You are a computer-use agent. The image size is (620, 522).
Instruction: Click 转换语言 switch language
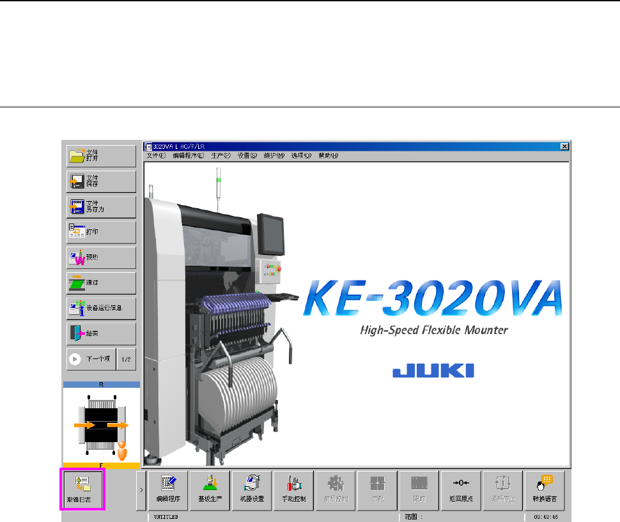545,491
